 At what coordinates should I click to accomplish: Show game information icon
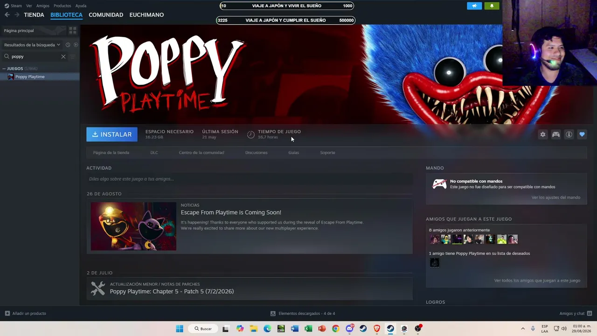point(569,134)
